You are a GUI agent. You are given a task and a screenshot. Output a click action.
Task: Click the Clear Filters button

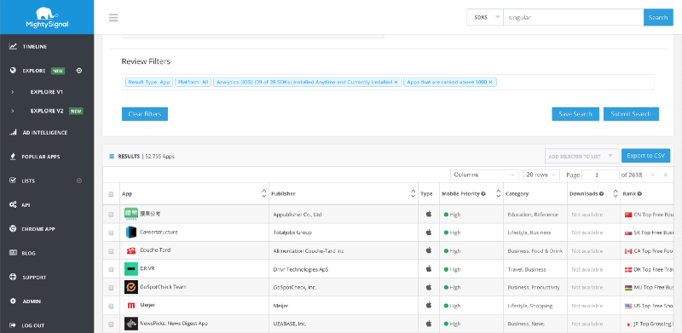click(x=145, y=114)
